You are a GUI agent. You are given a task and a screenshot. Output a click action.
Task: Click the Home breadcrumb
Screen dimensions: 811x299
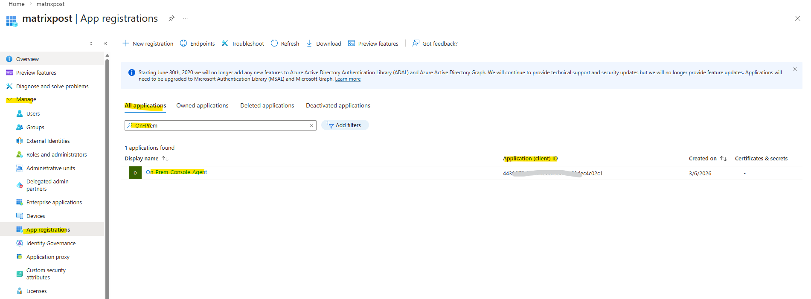pyautogui.click(x=17, y=4)
